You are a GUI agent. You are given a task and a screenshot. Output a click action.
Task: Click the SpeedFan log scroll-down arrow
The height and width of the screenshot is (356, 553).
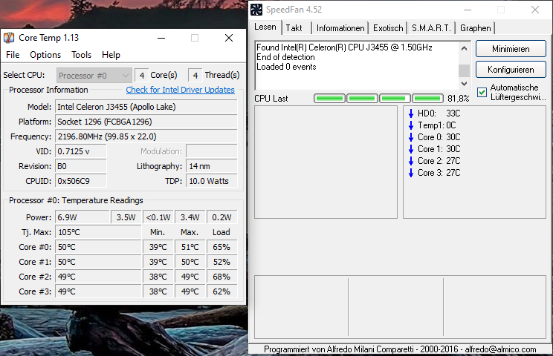[x=464, y=84]
